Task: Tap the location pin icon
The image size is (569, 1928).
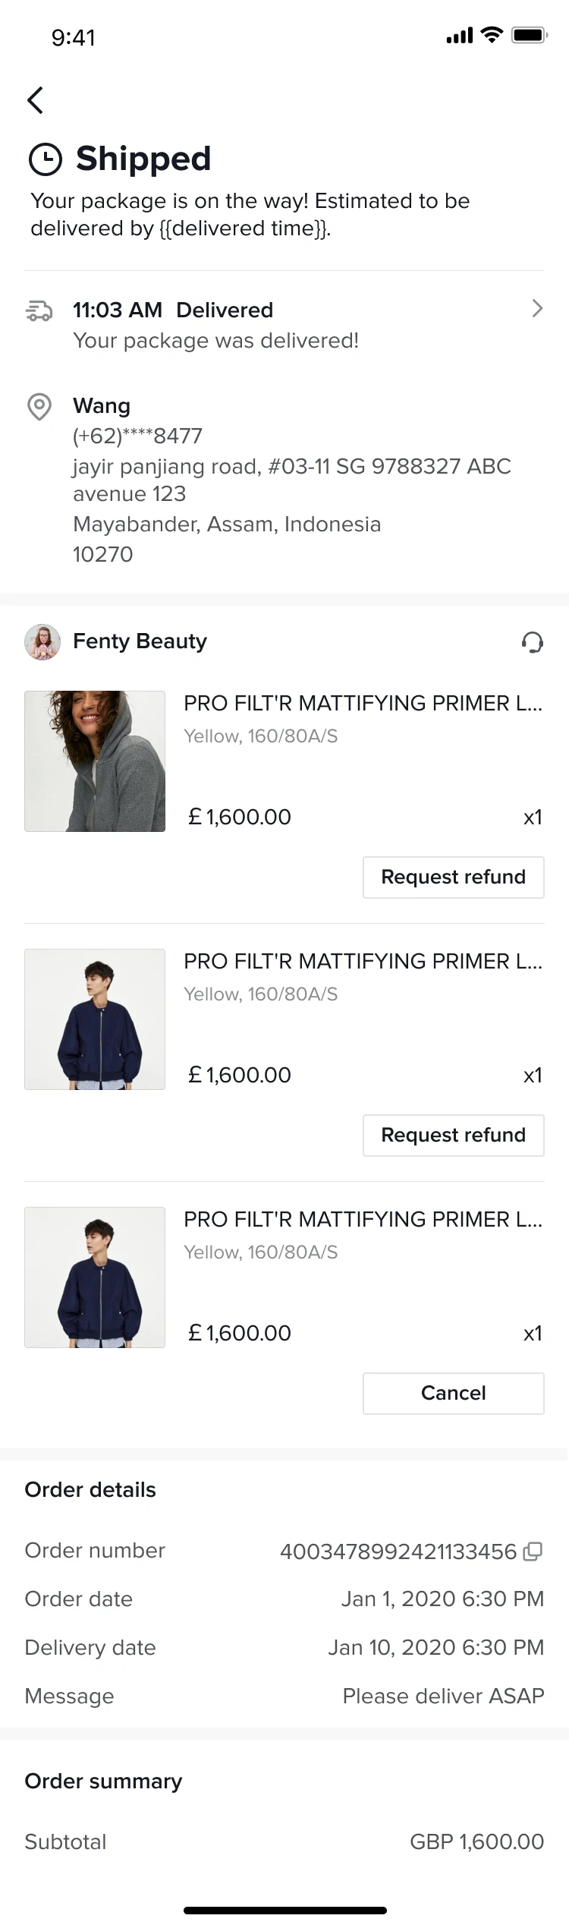Action: click(39, 407)
